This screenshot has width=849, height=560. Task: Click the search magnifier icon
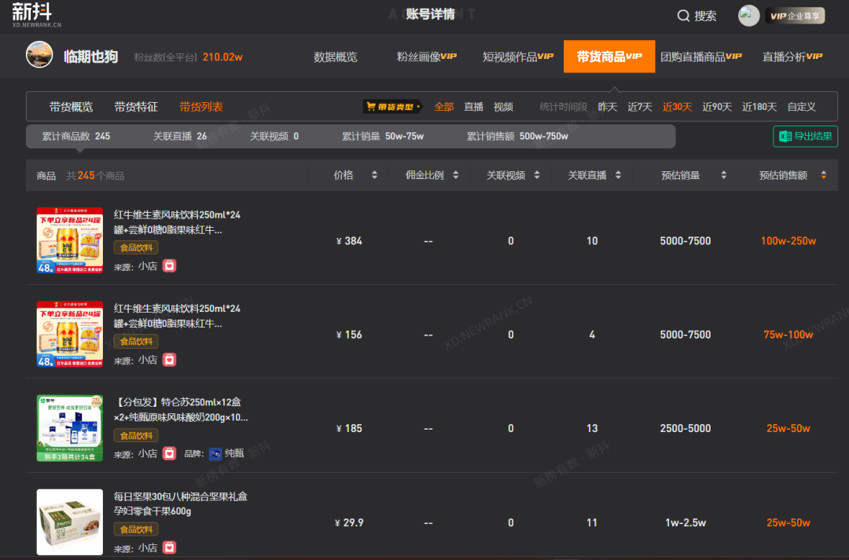[x=683, y=16]
